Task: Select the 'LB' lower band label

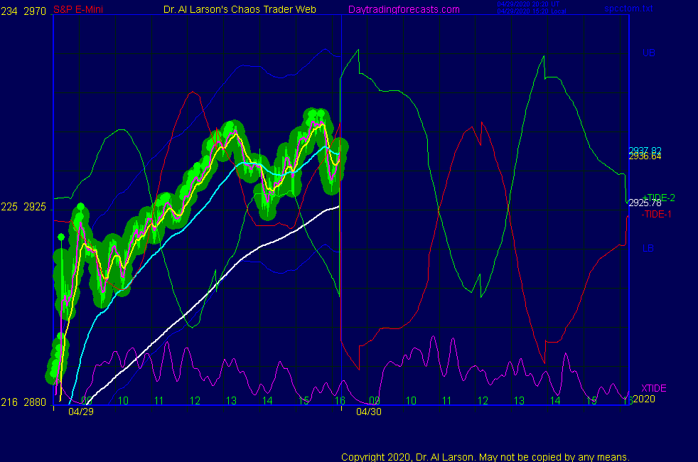Action: tap(648, 248)
